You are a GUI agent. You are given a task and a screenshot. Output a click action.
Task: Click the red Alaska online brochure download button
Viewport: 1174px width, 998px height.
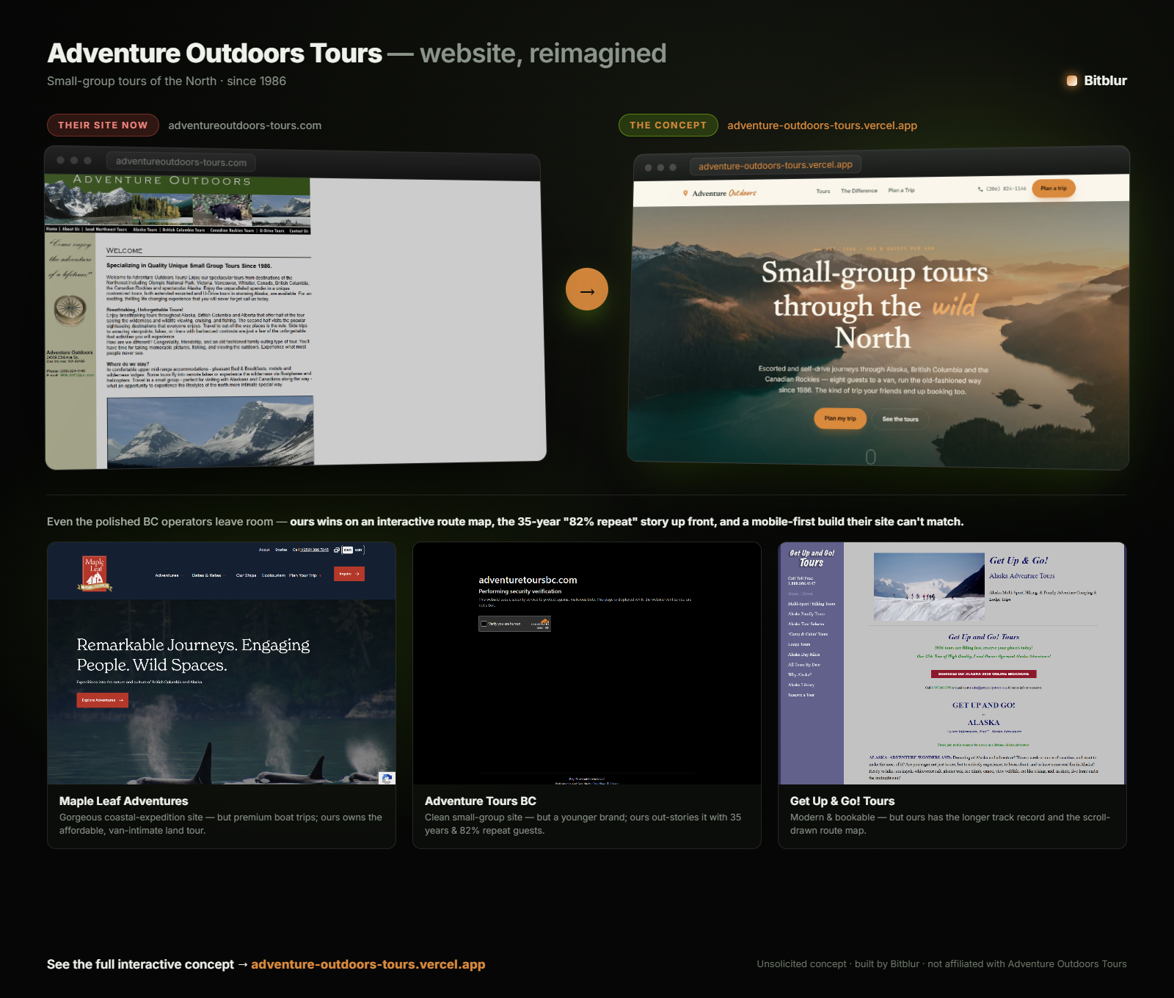983,674
